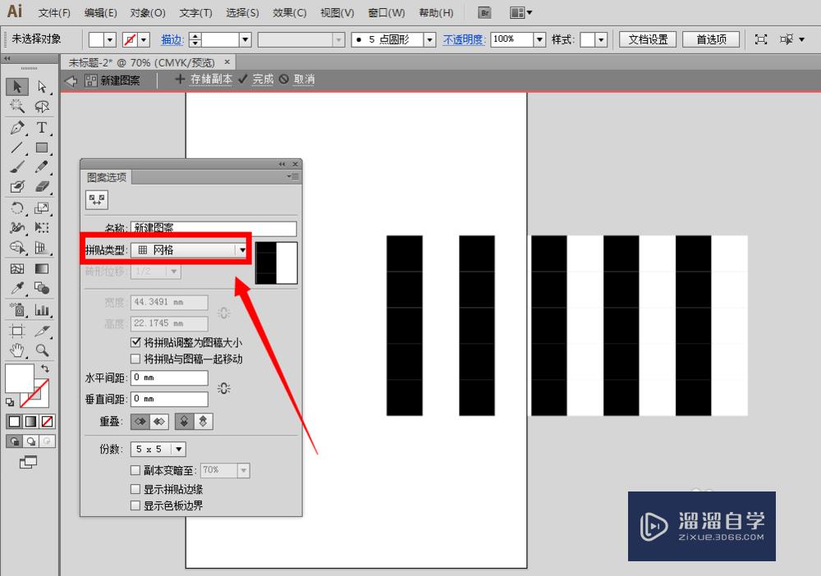Enable show tile edge checkbox

[135, 489]
